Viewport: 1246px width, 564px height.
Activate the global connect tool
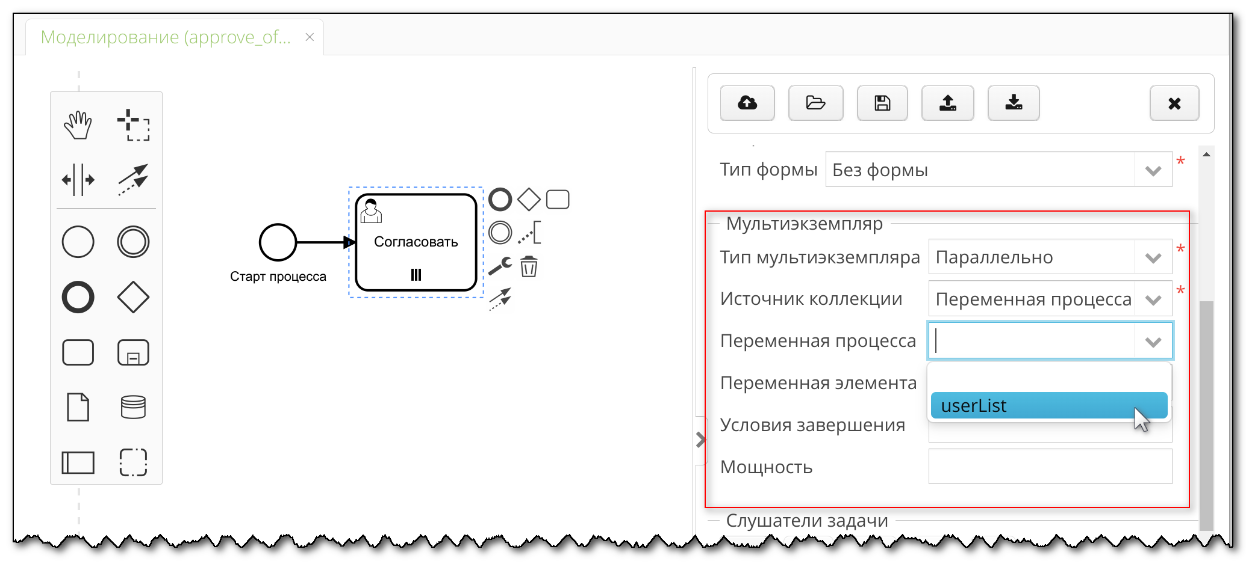pos(134,179)
